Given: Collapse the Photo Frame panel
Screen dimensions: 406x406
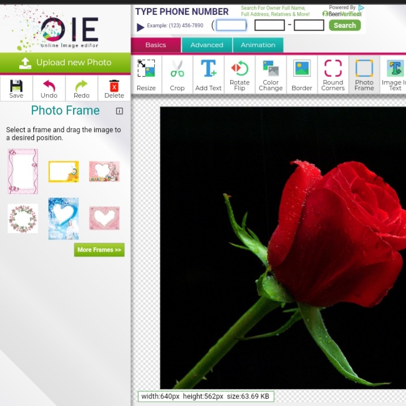Looking at the screenshot, I should tap(119, 111).
